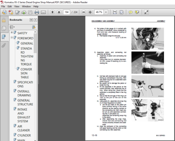Expand the SAFETY bookmark

12,32
